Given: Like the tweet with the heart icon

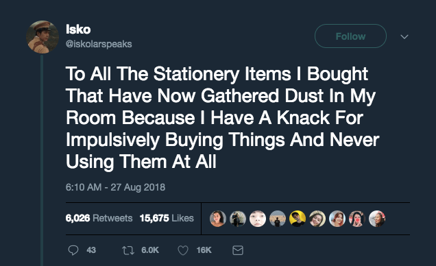Looking at the screenshot, I should (183, 250).
